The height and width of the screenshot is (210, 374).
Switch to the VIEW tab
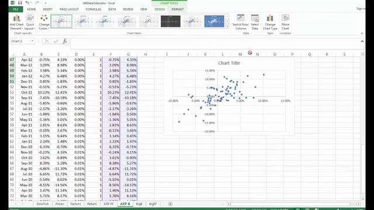(x=144, y=9)
